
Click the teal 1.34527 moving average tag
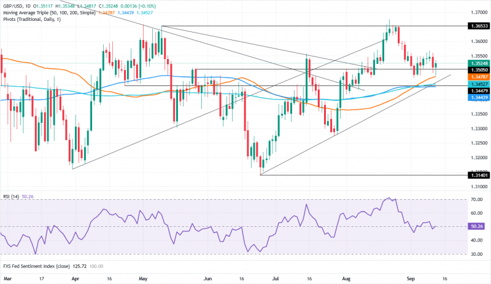pyautogui.click(x=478, y=84)
